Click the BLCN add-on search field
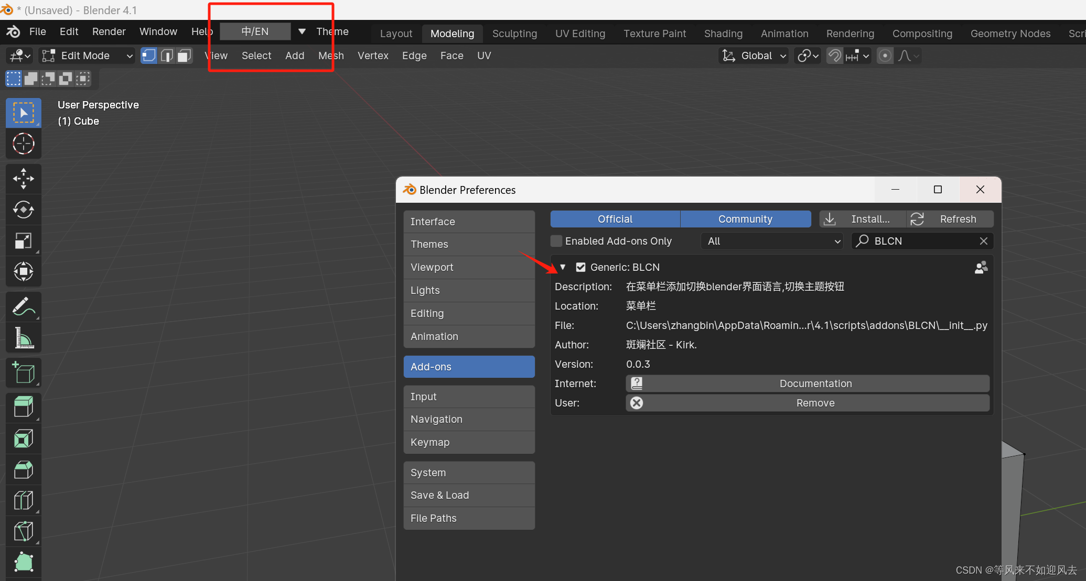Image resolution: width=1086 pixels, height=581 pixels. click(922, 241)
